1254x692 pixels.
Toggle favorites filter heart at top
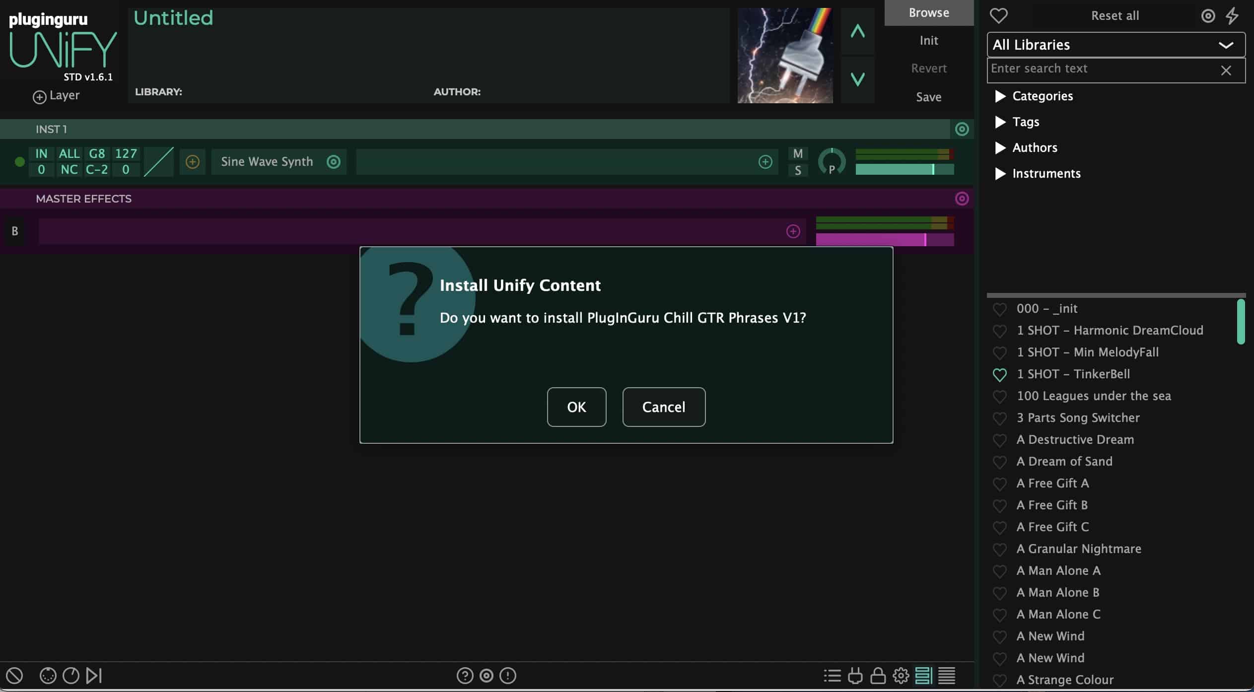tap(999, 16)
